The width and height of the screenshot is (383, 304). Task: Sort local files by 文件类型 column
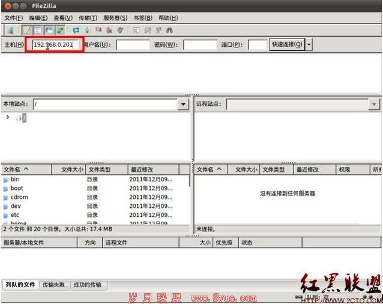point(107,169)
